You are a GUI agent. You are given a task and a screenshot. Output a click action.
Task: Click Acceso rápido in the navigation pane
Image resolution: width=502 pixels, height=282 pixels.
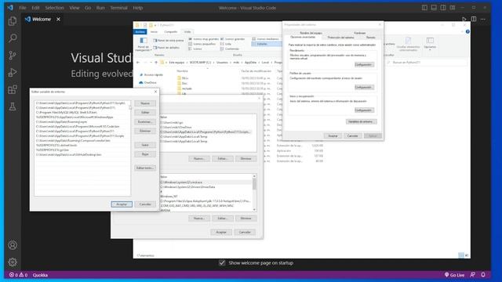(151, 75)
